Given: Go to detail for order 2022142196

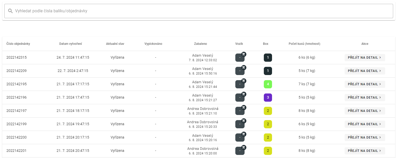Looking at the screenshot, I should coord(364,98).
